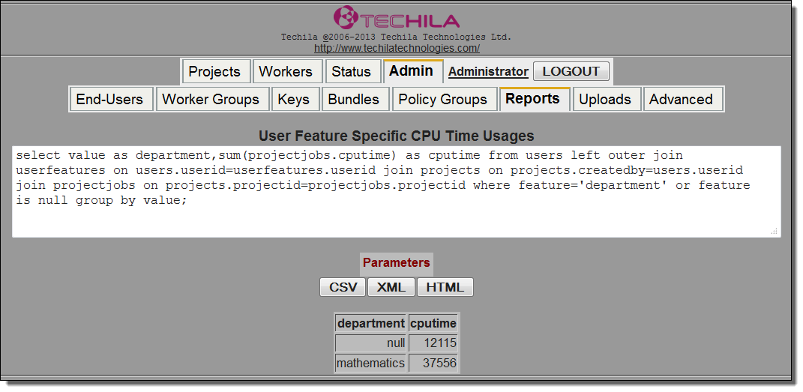Click the Administrator user link
The width and height of the screenshot is (803, 392).
(x=488, y=72)
